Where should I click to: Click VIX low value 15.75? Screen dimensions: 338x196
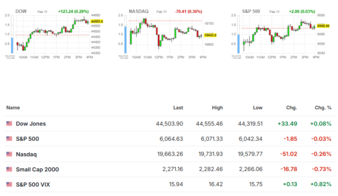[x=256, y=184]
